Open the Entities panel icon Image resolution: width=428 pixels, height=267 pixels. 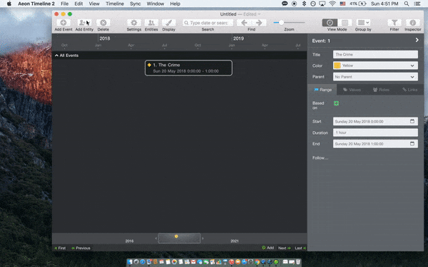[151, 23]
